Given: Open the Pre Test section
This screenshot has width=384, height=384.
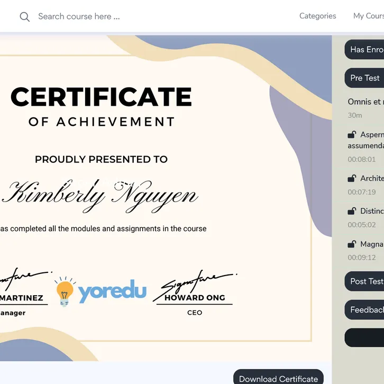Looking at the screenshot, I should tap(364, 78).
